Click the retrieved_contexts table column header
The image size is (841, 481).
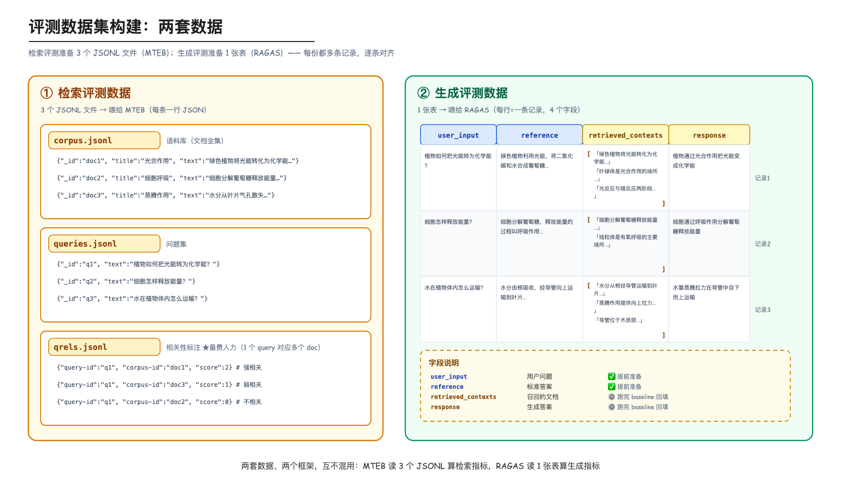626,135
